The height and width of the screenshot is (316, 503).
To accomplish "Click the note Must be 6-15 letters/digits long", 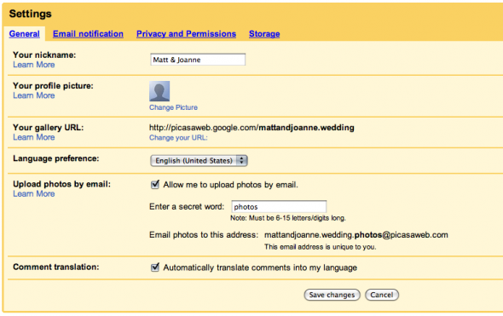I will point(288,218).
